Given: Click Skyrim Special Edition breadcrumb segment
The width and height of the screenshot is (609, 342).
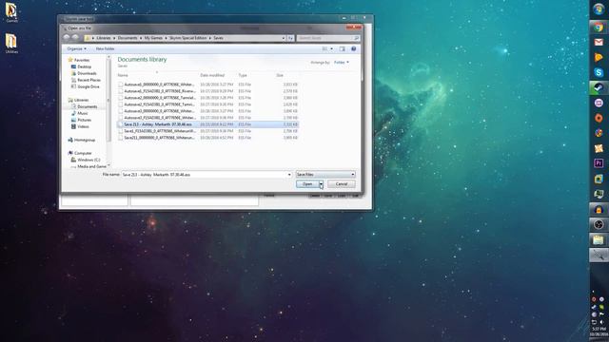Looking at the screenshot, I should click(187, 38).
